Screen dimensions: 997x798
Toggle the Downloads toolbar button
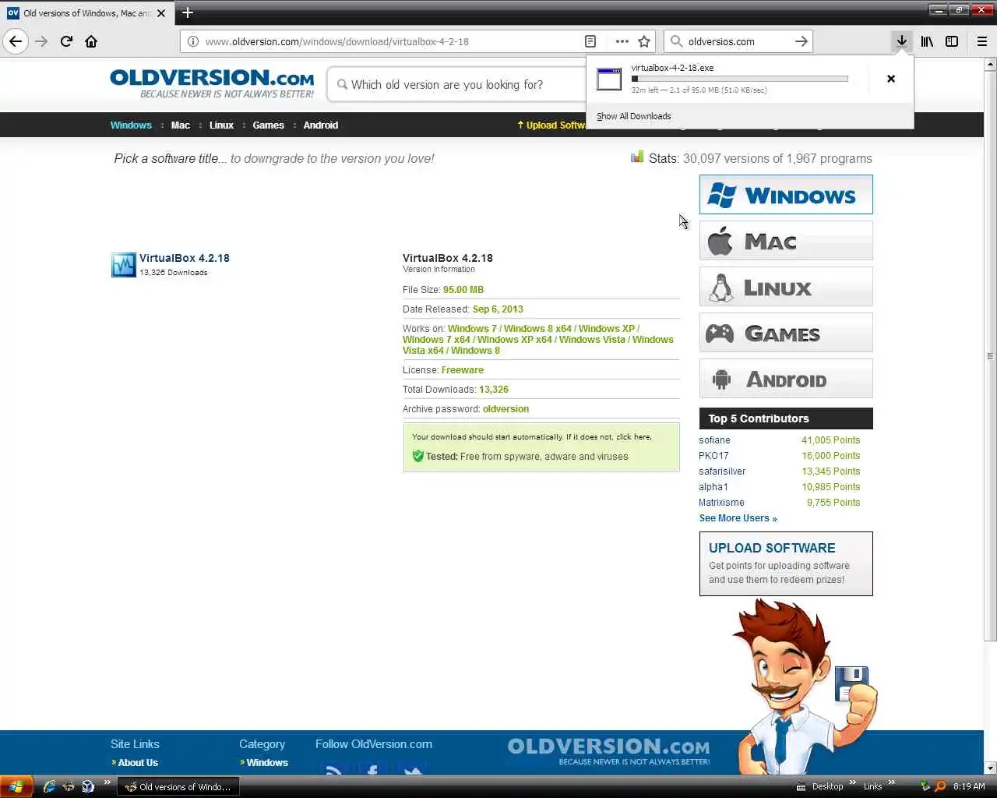click(901, 41)
